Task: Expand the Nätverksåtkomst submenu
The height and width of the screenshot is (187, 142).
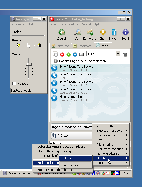Action: click(x=111, y=154)
